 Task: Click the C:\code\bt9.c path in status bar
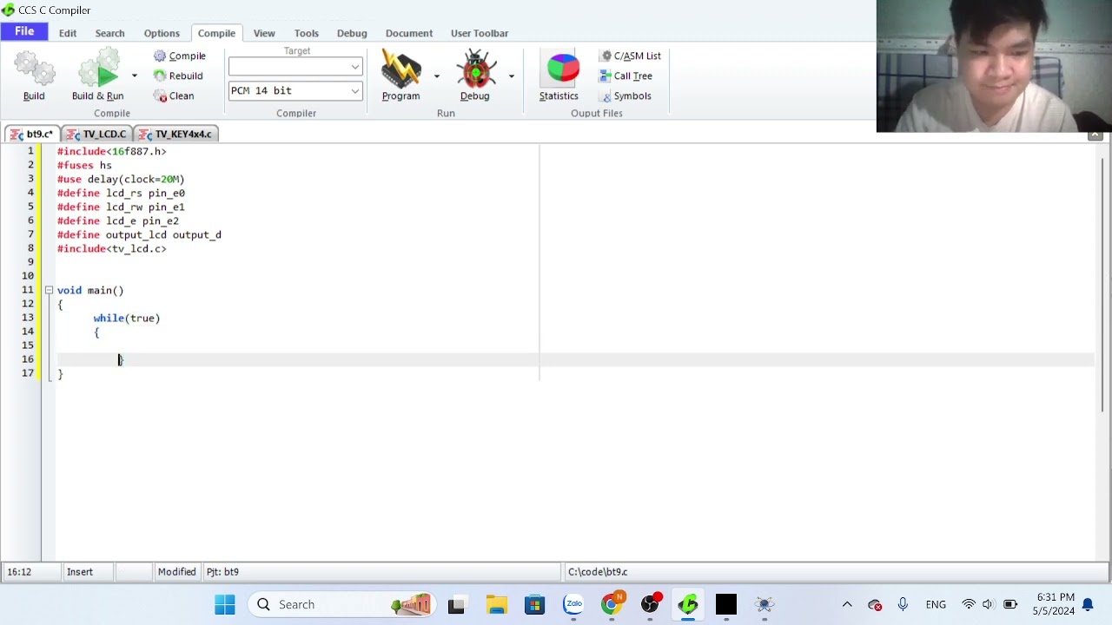[x=598, y=572]
